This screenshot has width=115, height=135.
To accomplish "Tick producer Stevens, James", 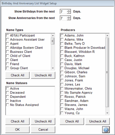I will click(x=62, y=105).
